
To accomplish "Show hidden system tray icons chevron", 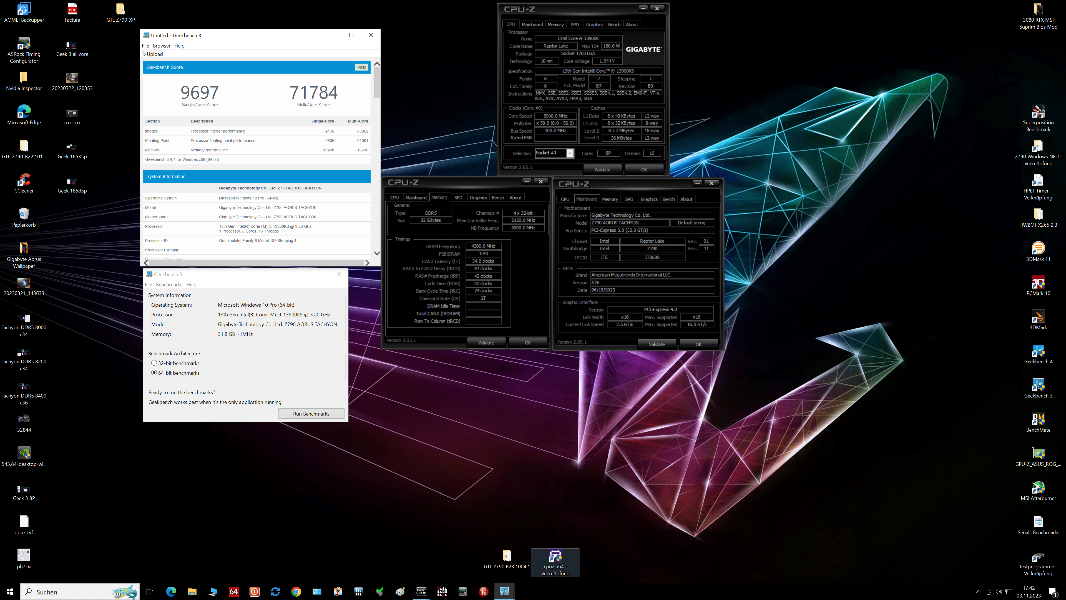I will pos(978,592).
